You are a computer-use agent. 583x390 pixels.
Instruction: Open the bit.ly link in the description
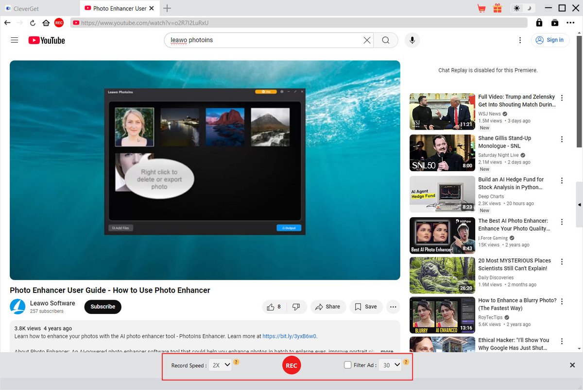point(290,336)
